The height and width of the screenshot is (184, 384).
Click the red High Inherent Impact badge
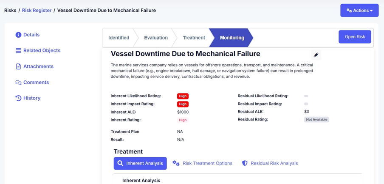click(x=183, y=104)
